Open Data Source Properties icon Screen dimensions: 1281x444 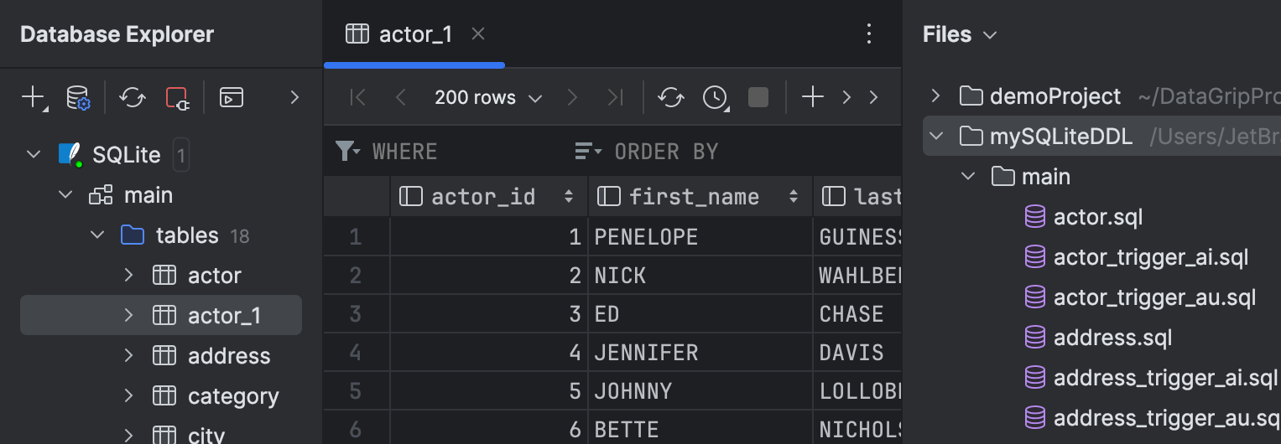click(x=78, y=97)
